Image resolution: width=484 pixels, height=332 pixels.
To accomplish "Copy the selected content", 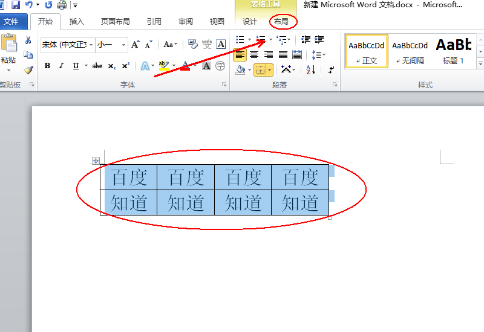I will pos(28,55).
